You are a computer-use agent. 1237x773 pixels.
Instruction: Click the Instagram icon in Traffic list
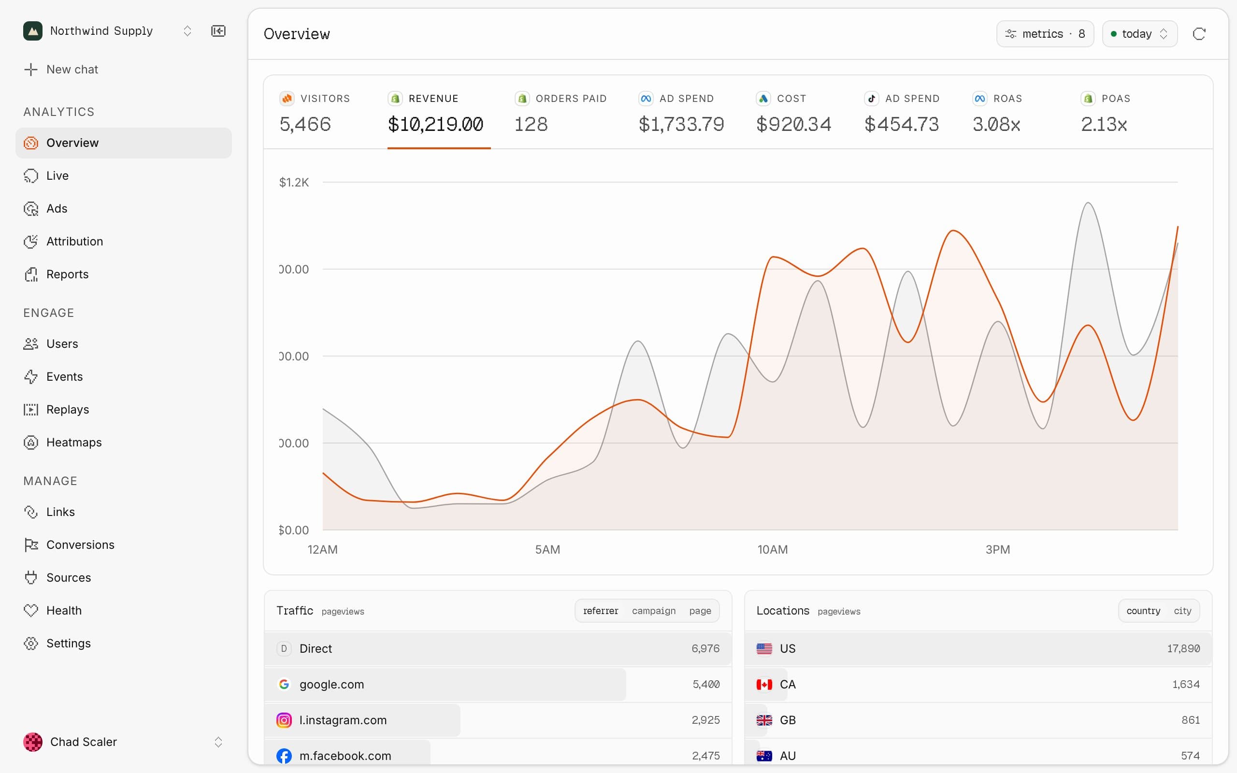point(284,720)
